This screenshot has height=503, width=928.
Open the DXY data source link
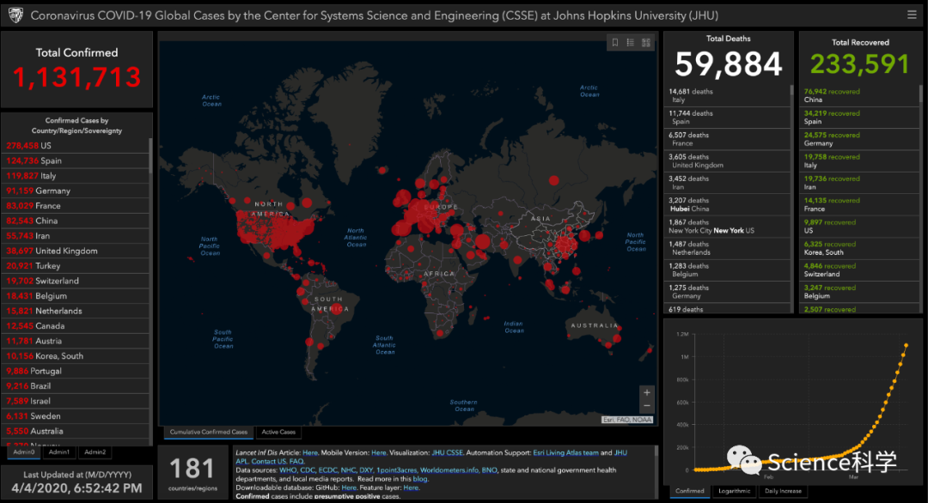click(366, 470)
